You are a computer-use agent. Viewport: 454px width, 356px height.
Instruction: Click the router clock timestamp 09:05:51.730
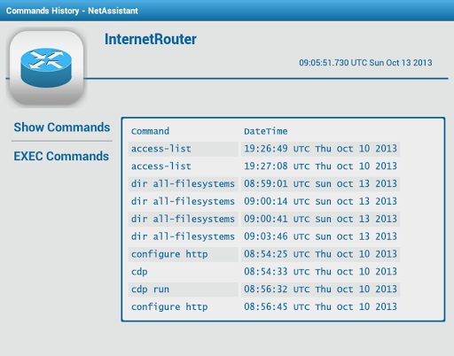tap(365, 63)
